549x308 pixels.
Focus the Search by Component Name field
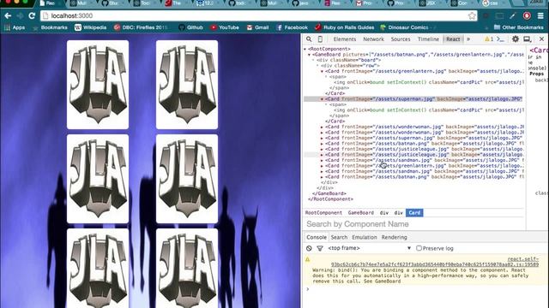click(x=414, y=224)
